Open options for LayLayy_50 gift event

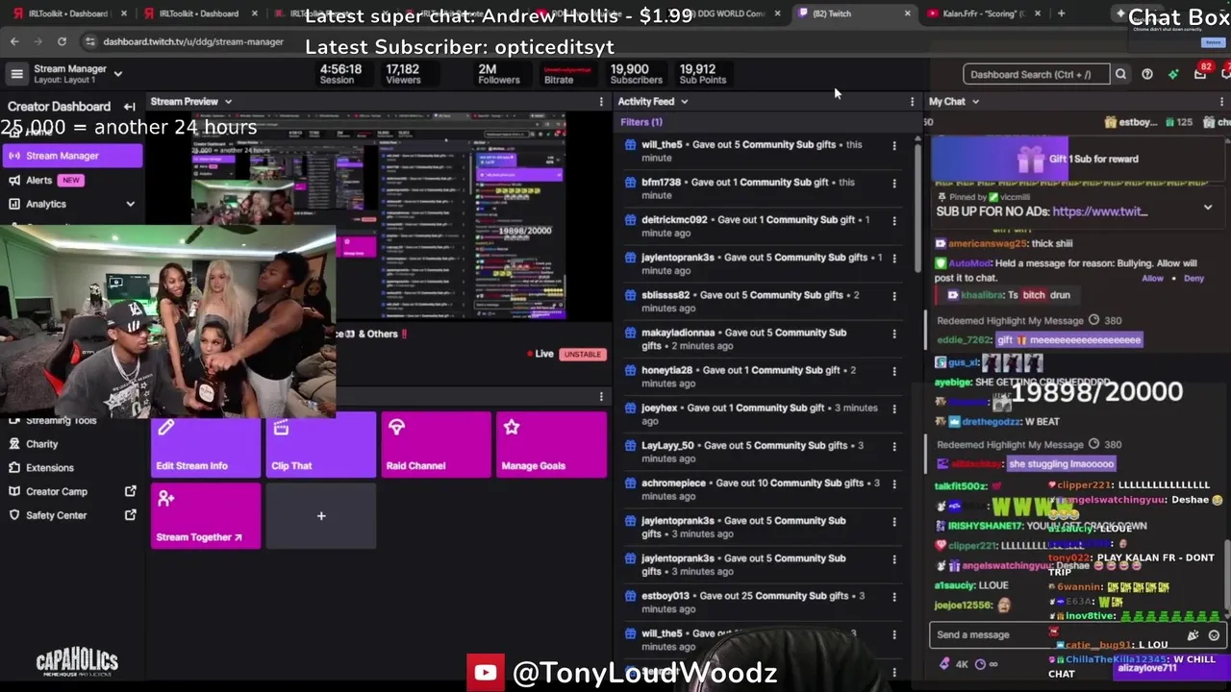tap(894, 446)
